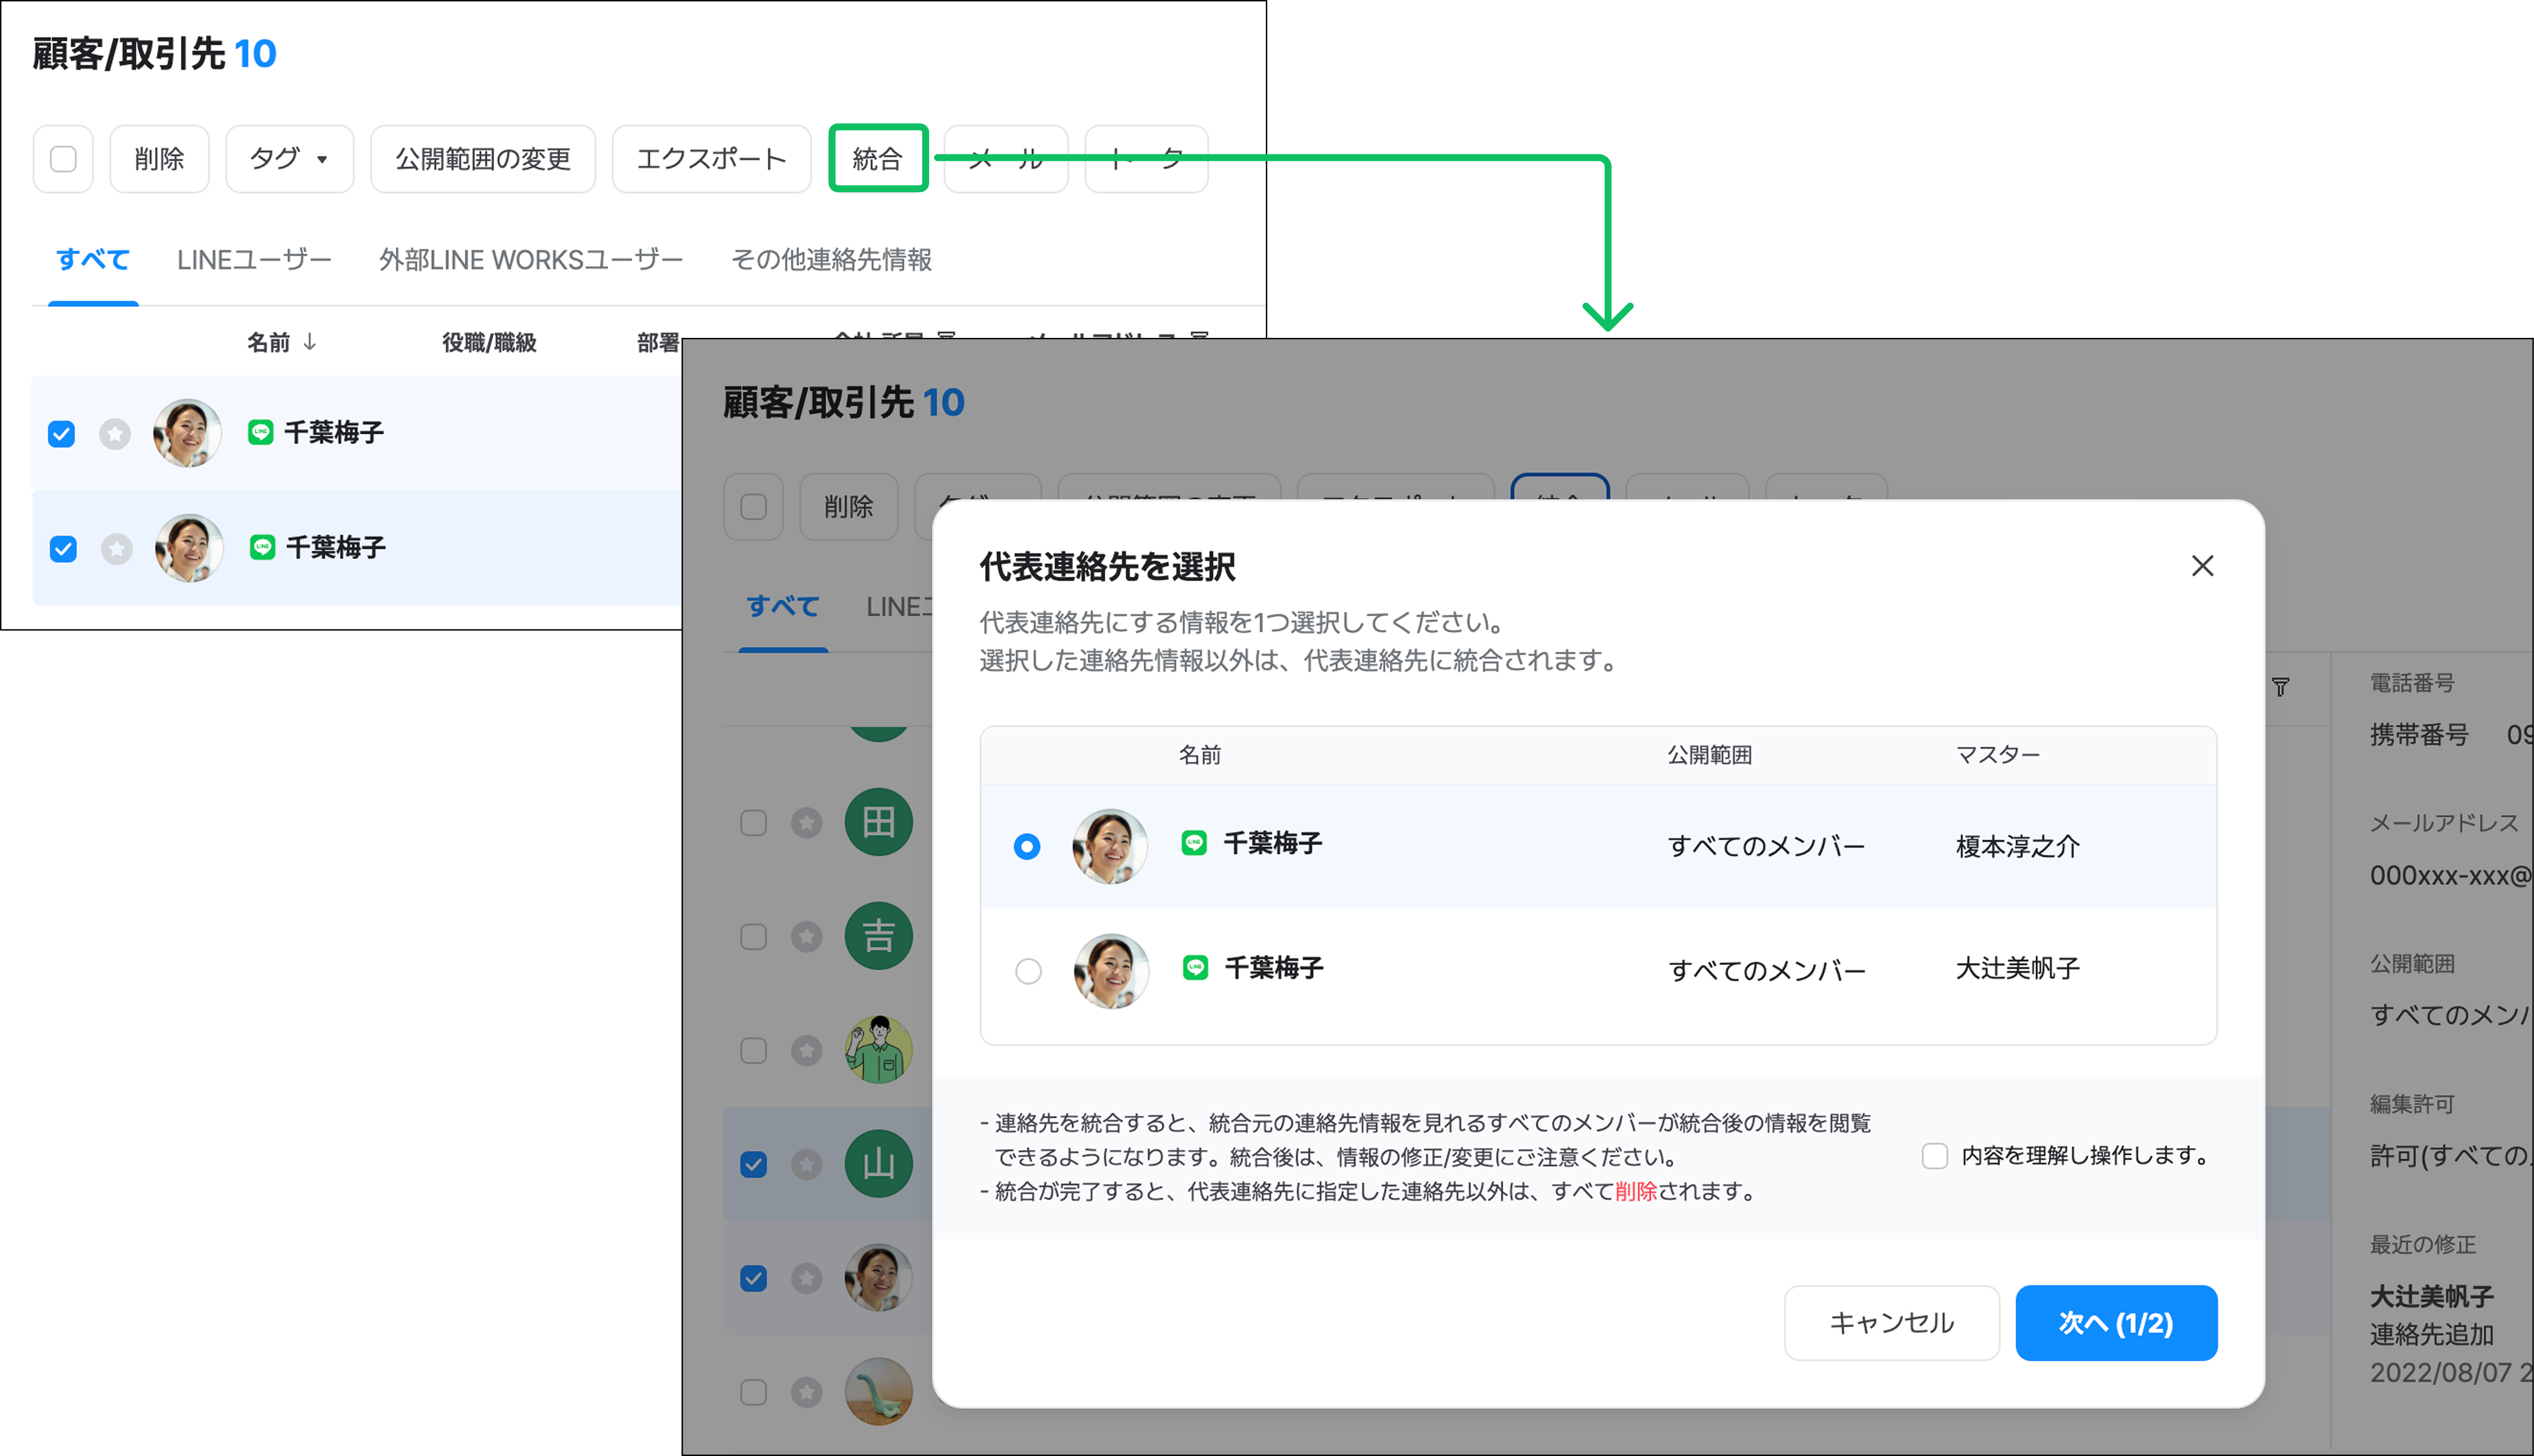Image resolution: width=2534 pixels, height=1456 pixels.
Task: Click 大辻美帆子 under 最近の修正
Action: pos(2431,1297)
